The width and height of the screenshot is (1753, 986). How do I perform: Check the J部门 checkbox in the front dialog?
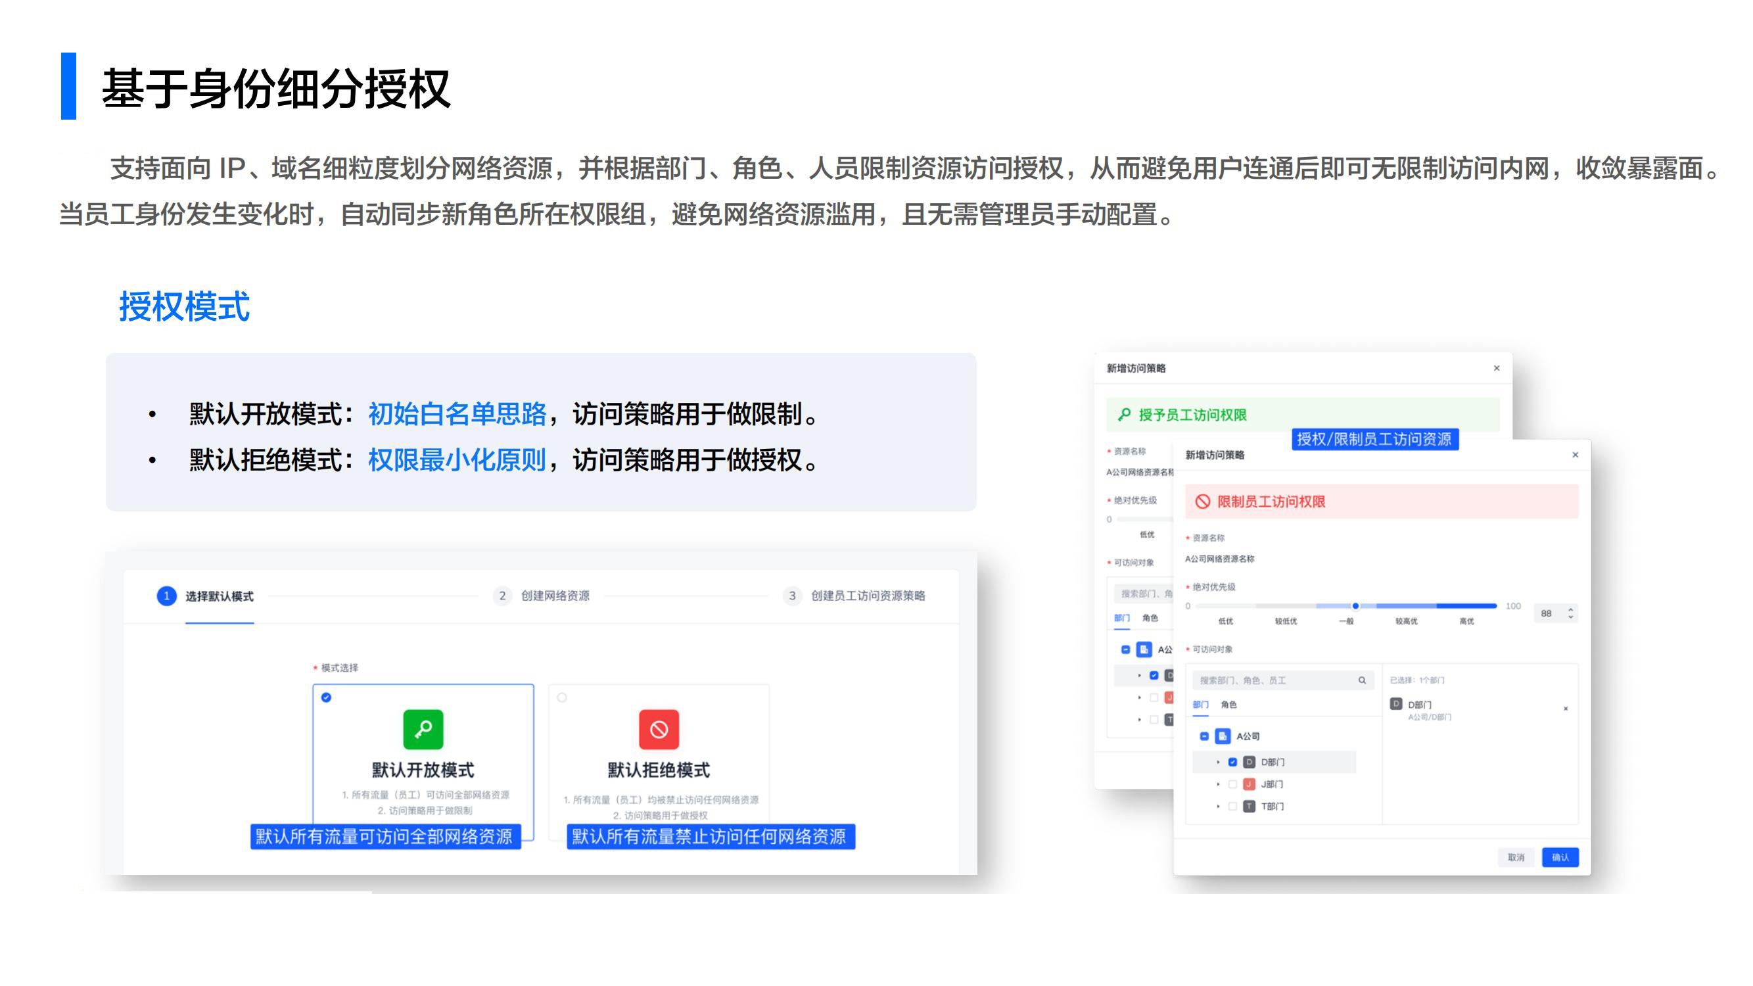(1232, 784)
